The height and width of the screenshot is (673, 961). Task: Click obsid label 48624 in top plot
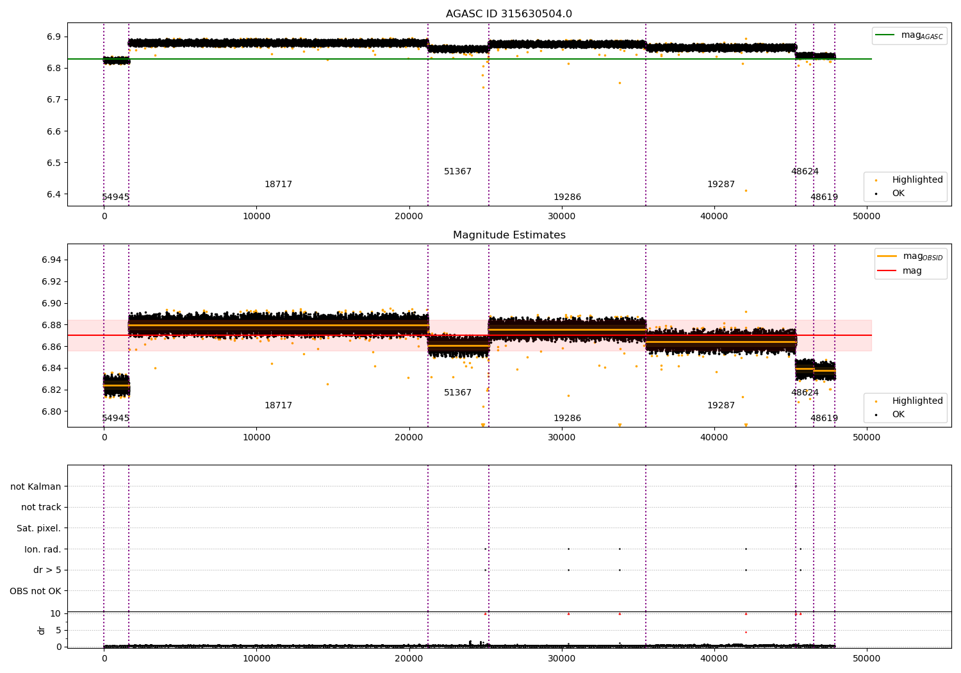tap(805, 172)
